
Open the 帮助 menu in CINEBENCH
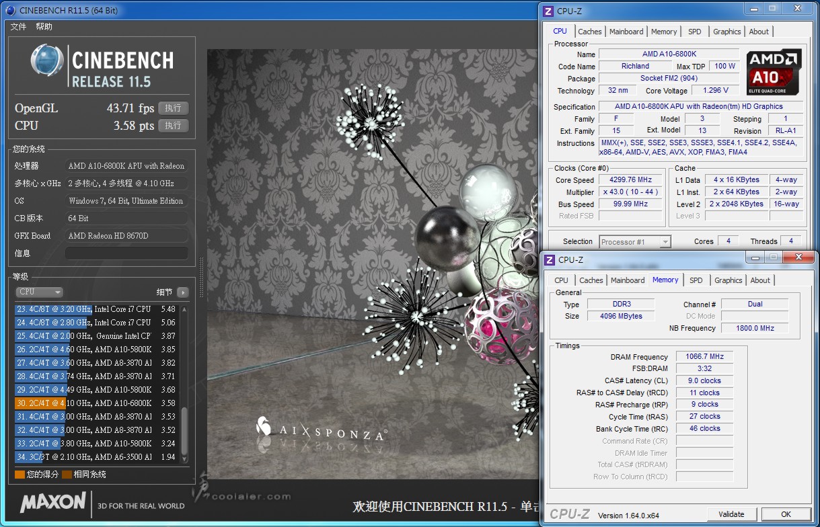tap(44, 27)
